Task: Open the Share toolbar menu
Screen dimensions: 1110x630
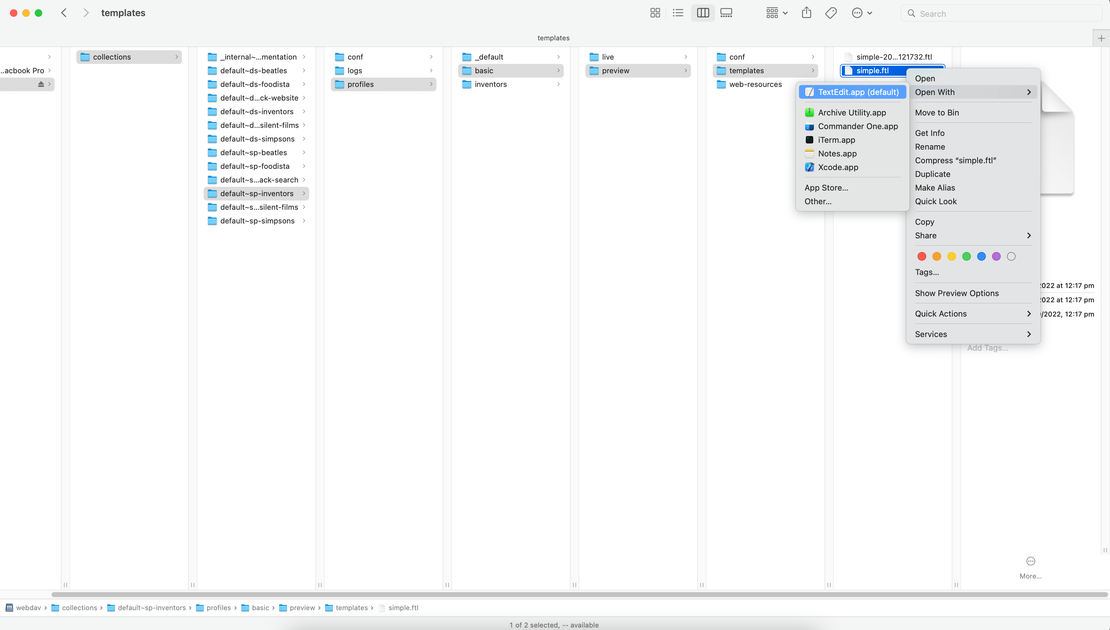Action: (806, 12)
